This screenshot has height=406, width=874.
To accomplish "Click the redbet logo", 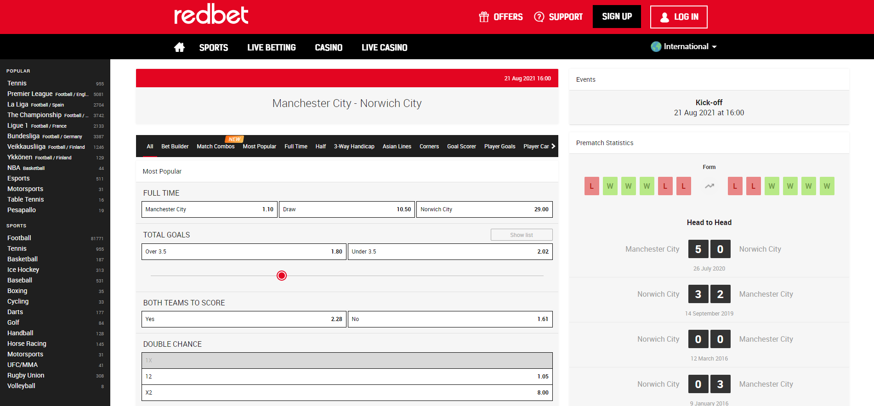I will [x=211, y=14].
